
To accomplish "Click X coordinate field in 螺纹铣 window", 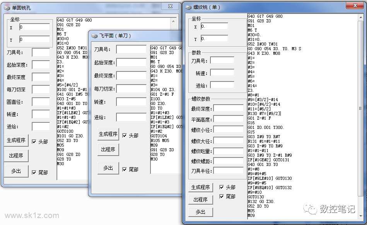I will pyautogui.click(x=214, y=26).
